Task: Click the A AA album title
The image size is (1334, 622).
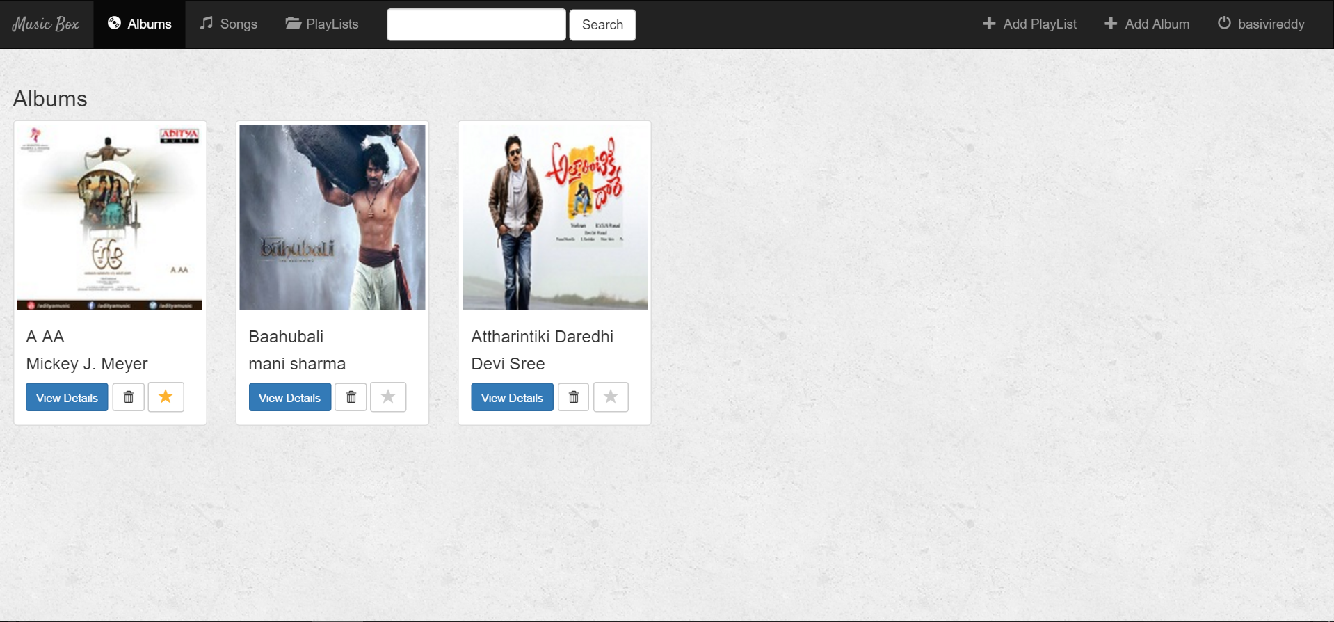Action: click(45, 337)
